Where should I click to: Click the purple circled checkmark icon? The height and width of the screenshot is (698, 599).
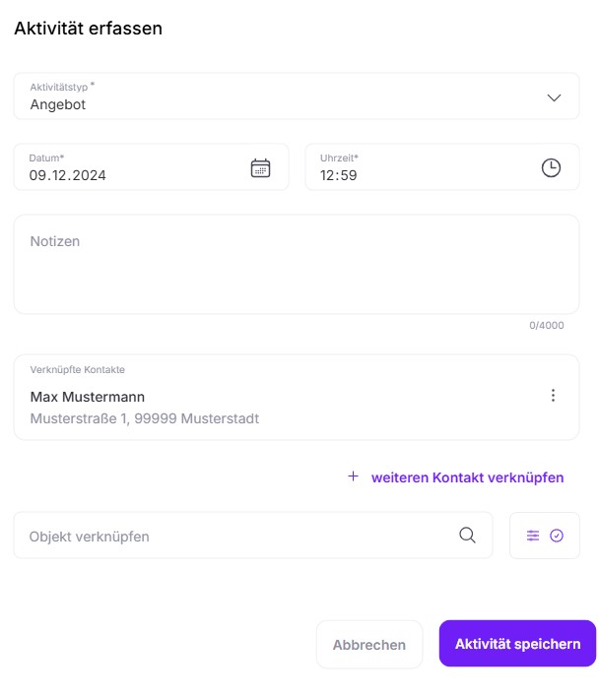557,536
